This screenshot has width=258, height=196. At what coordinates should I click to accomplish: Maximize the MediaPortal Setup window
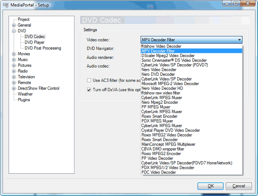[x=236, y=4]
